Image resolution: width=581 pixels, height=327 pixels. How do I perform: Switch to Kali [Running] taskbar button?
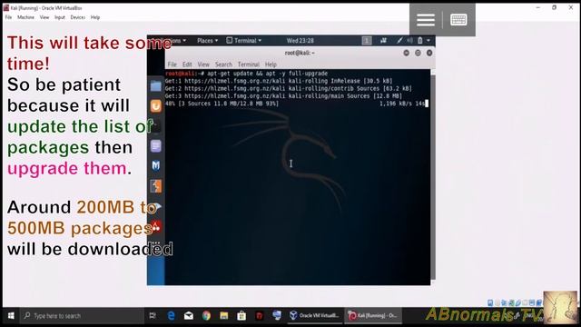point(373,316)
